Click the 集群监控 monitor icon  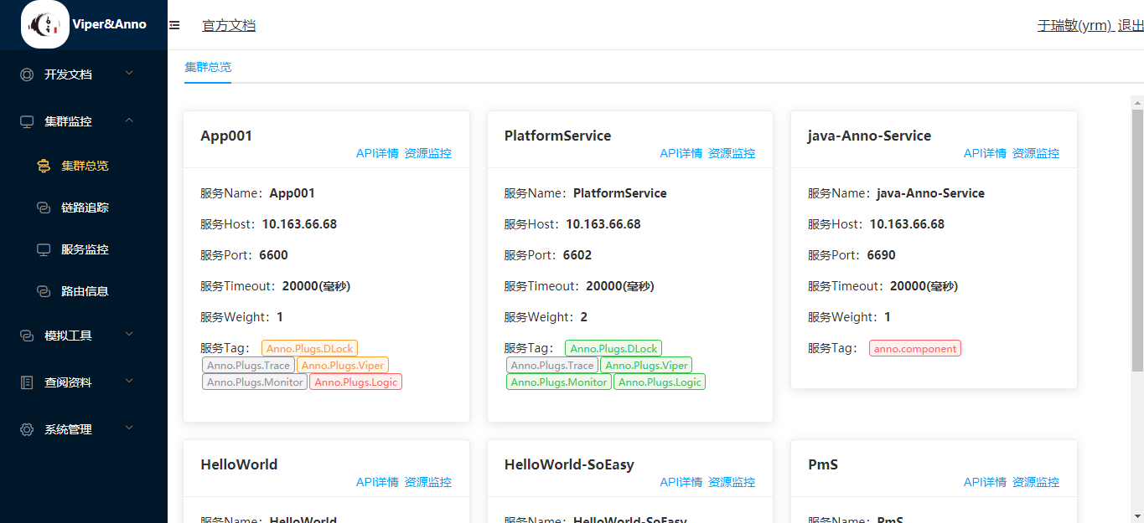[27, 121]
